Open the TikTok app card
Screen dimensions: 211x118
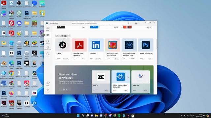(63, 49)
